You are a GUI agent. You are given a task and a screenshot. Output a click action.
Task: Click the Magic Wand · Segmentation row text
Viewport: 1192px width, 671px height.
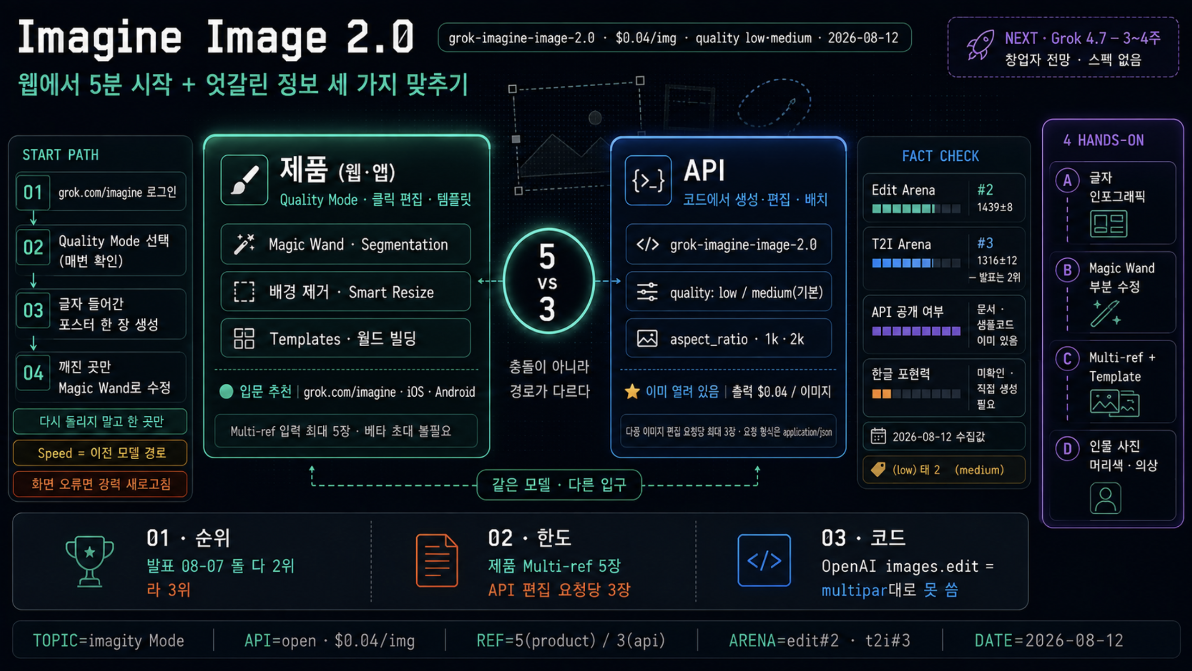[358, 244]
